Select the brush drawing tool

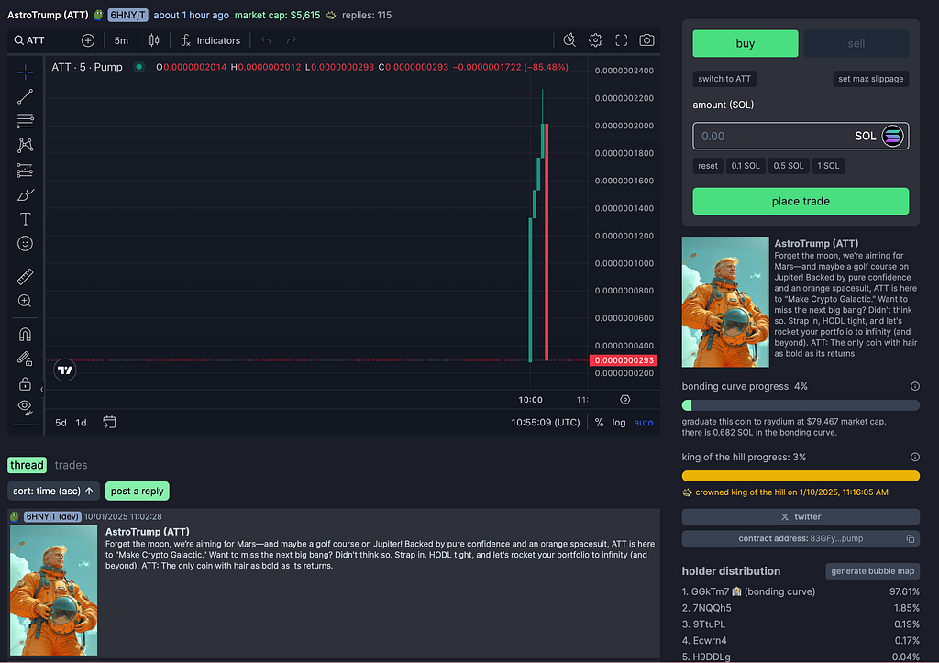pos(25,194)
